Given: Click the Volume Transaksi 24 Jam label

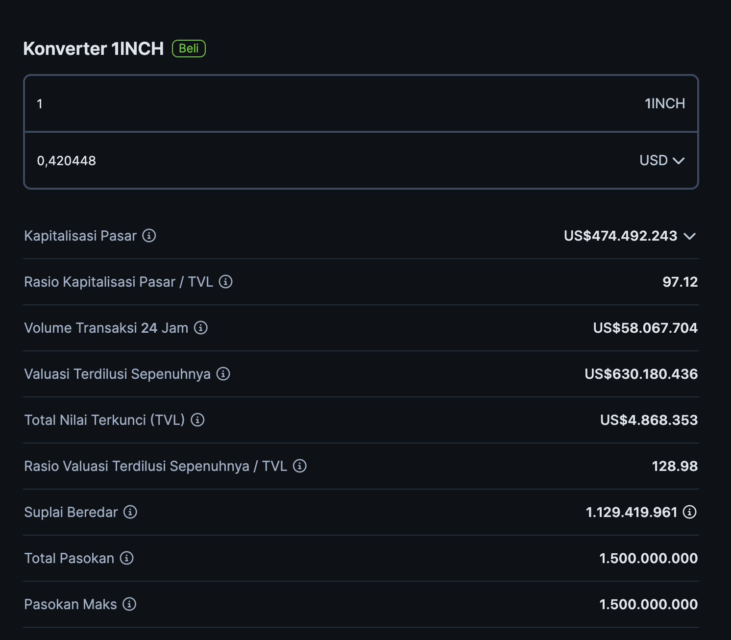Looking at the screenshot, I should (106, 328).
